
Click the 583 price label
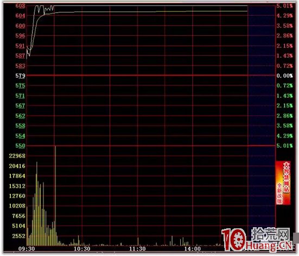[20, 66]
